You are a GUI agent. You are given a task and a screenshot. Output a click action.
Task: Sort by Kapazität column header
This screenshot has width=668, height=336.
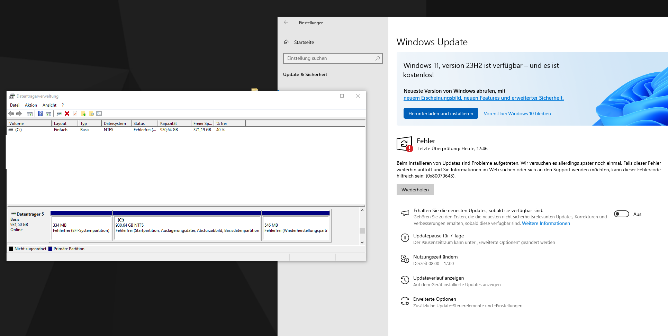click(174, 124)
